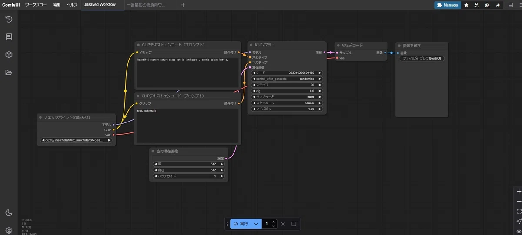Open the model library cube icon

coord(9,55)
